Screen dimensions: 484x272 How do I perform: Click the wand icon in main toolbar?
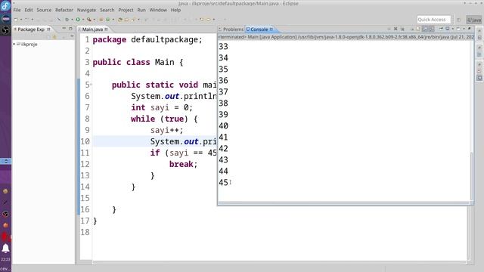pos(59,20)
